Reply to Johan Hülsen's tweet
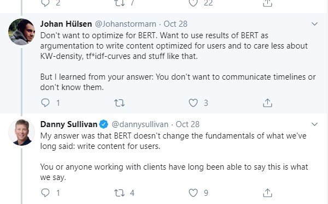Screen dimensions: 328x204 point(45,103)
